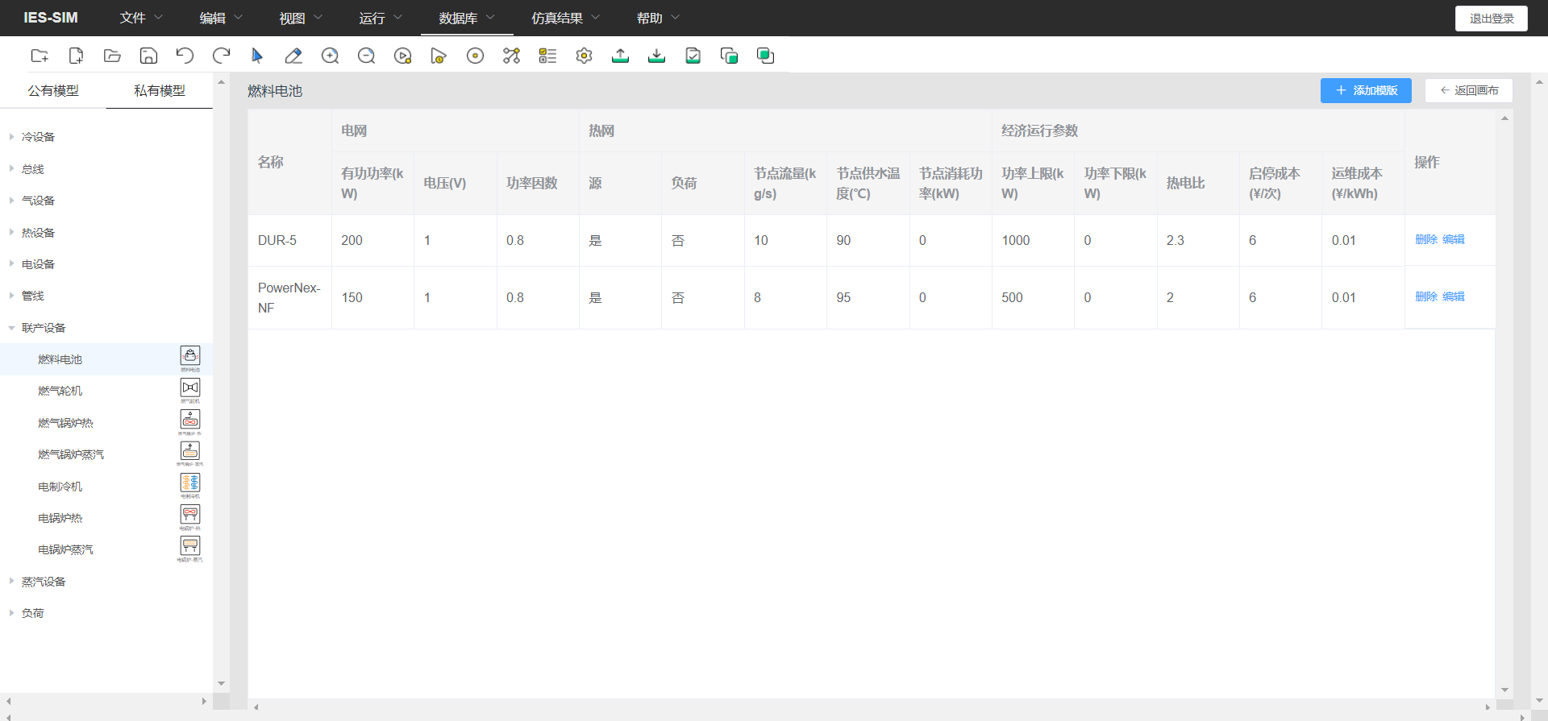1548x721 pixels.
Task: Click the 退出登录 button
Action: (x=1492, y=19)
